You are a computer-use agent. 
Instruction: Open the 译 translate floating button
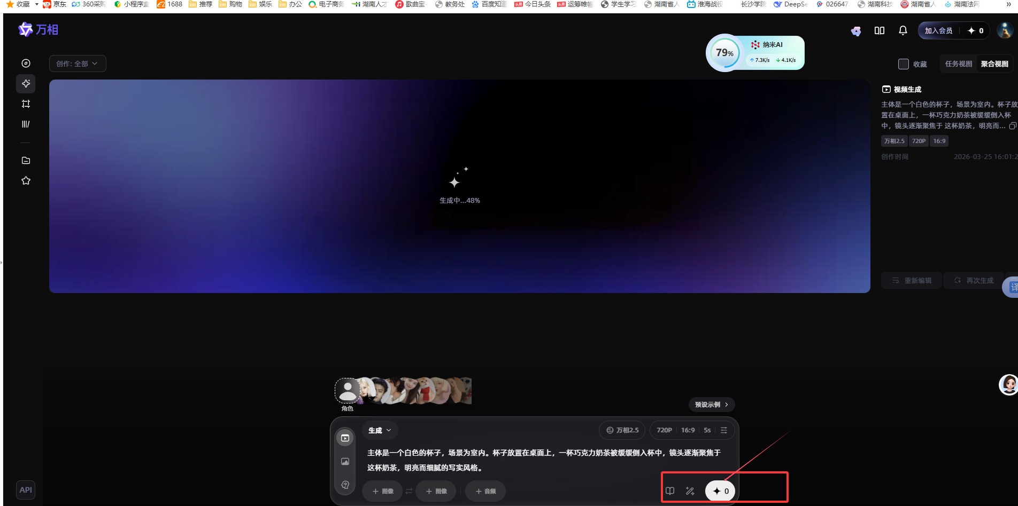pyautogui.click(x=1012, y=287)
